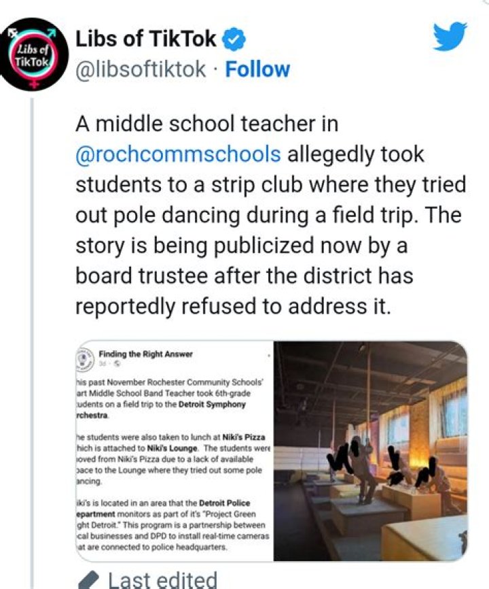Image resolution: width=489 pixels, height=589 pixels.
Task: Click the pencil icon beside Last edited
Action: tap(88, 580)
